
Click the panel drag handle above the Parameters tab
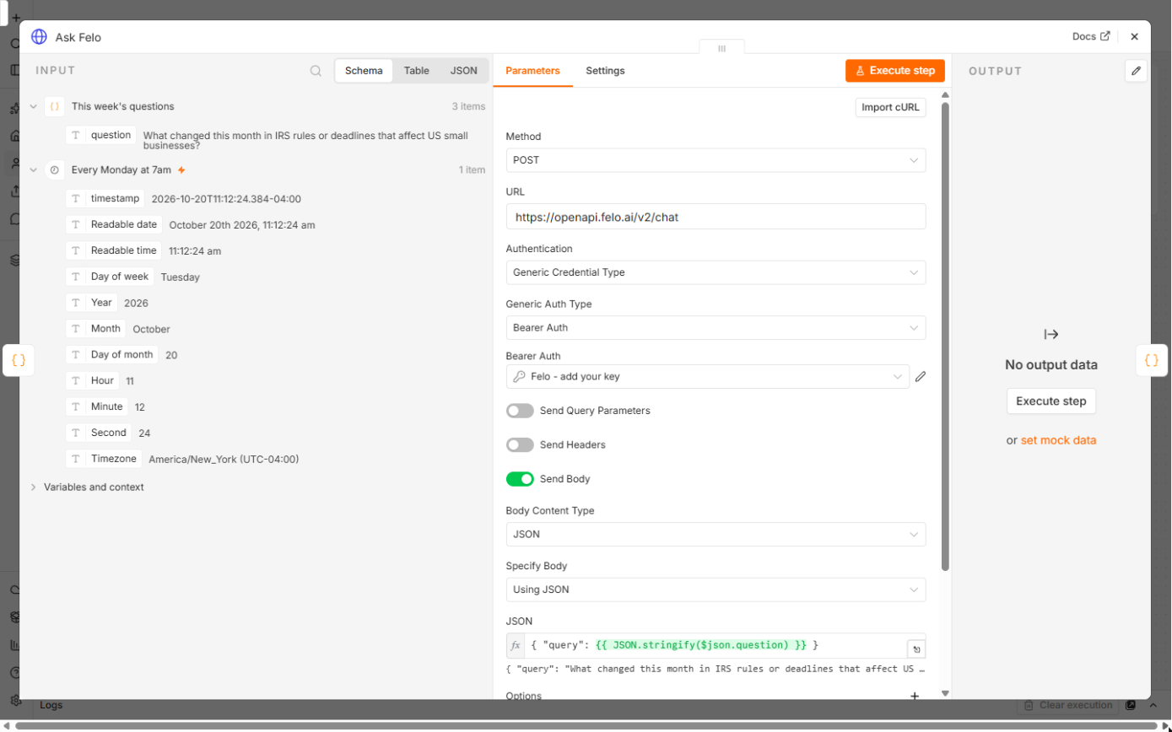click(721, 48)
